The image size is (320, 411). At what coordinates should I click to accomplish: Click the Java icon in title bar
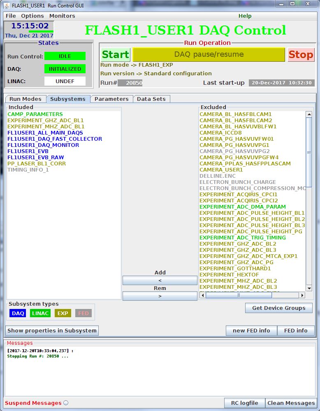coord(7,5)
